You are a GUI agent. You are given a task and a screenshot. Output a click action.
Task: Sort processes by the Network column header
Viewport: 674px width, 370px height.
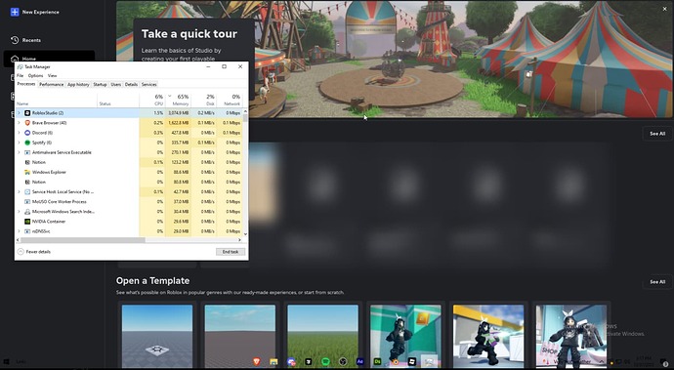(230, 100)
